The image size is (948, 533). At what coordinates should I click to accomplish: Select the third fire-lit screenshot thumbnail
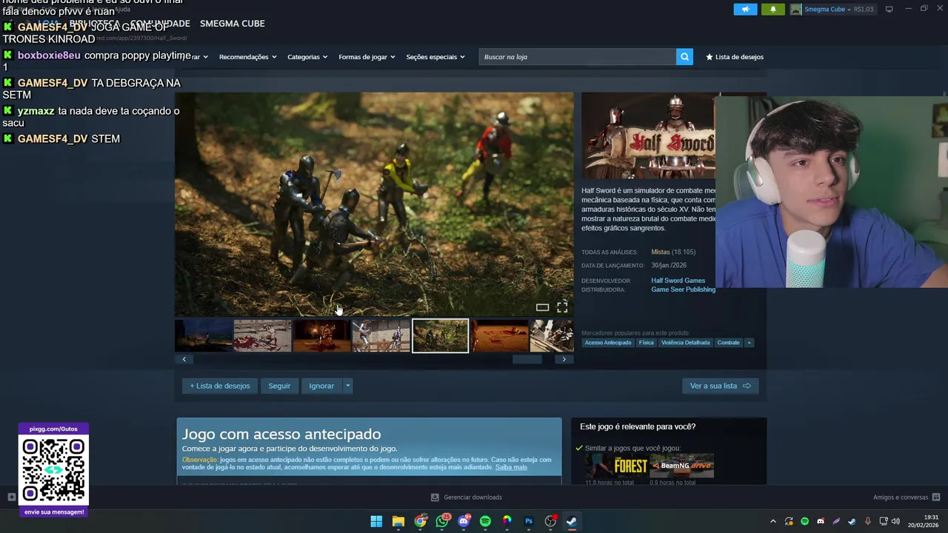tap(322, 335)
